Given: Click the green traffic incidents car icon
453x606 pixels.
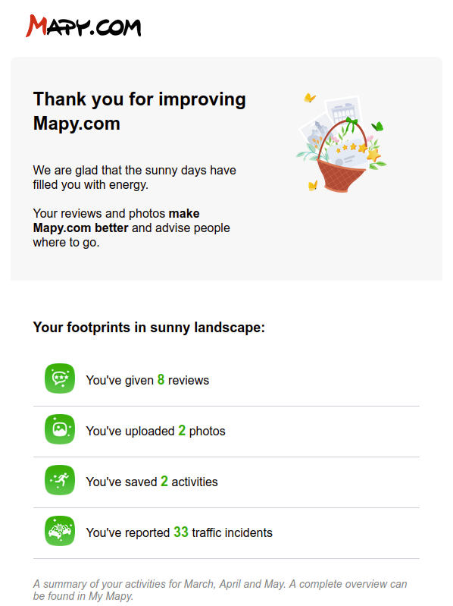Looking at the screenshot, I should coord(60,531).
